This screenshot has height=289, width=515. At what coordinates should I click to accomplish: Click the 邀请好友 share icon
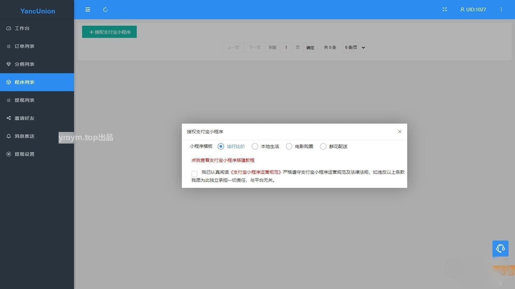[9, 118]
